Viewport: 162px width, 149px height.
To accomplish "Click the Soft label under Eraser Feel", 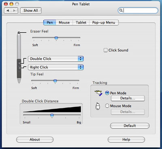I will tap(35, 45).
